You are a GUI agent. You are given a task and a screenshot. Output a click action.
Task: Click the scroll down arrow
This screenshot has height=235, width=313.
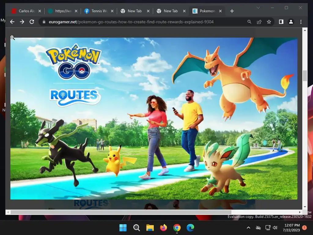click(x=305, y=207)
